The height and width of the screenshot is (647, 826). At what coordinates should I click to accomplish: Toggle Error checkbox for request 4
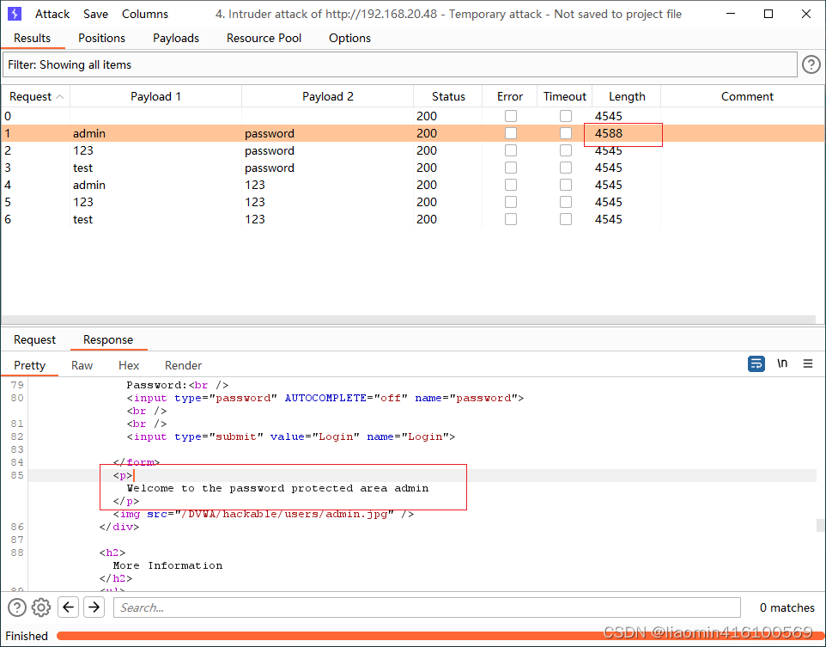click(x=511, y=185)
